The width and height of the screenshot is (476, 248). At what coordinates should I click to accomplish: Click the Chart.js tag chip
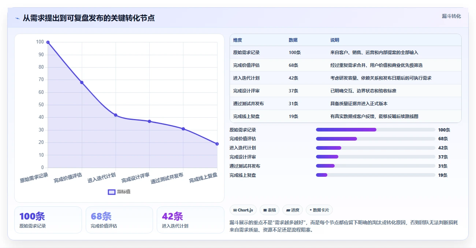(x=243, y=210)
